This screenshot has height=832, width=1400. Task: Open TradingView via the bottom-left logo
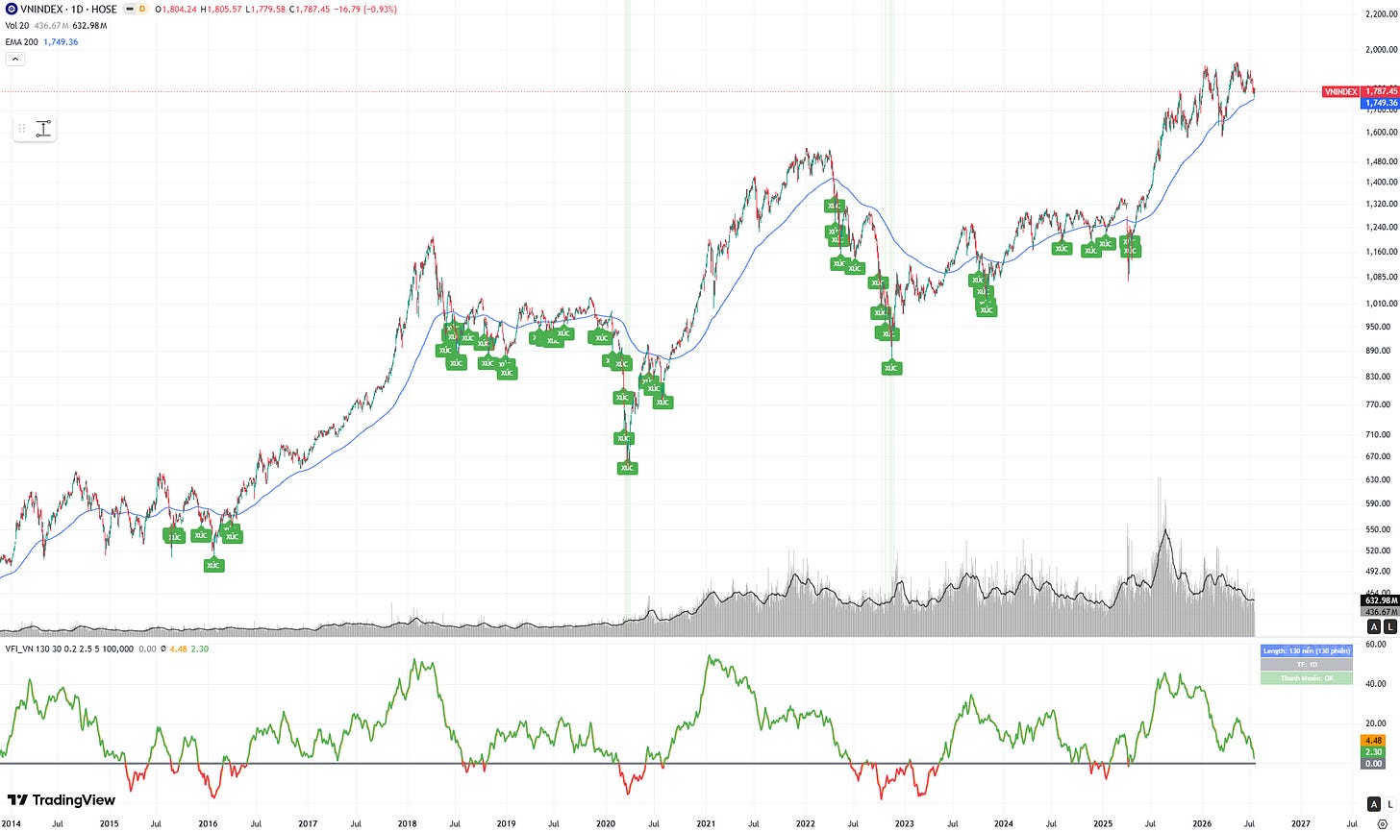[61, 800]
